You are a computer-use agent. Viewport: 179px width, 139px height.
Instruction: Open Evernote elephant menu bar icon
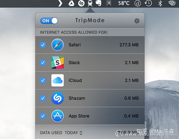98,3
